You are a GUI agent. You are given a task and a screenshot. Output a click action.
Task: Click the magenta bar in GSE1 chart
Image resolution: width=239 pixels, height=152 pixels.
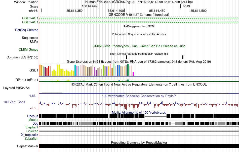tap(133, 74)
